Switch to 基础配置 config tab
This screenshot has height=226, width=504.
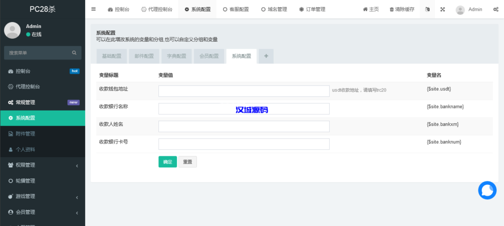point(112,56)
